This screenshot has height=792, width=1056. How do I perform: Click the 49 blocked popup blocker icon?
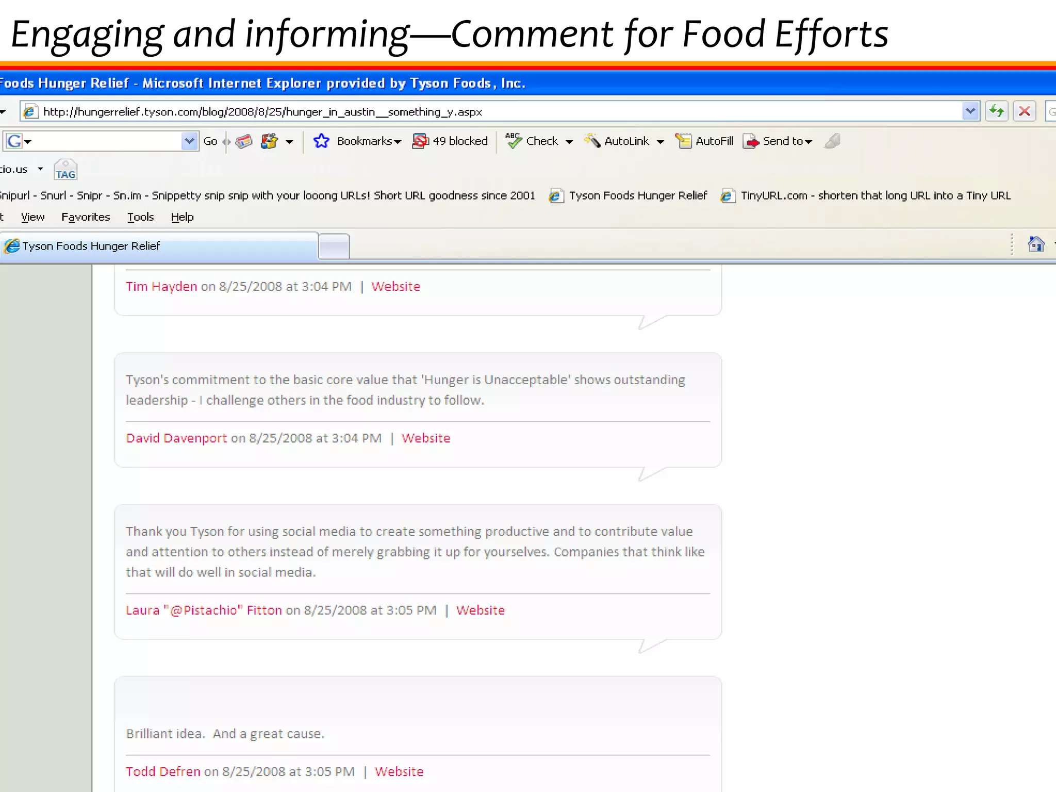[x=420, y=141]
